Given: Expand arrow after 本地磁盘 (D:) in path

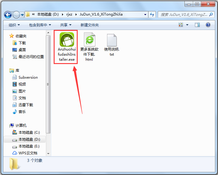Looking at the screenshot, I should pyautogui.click(x=63, y=14).
